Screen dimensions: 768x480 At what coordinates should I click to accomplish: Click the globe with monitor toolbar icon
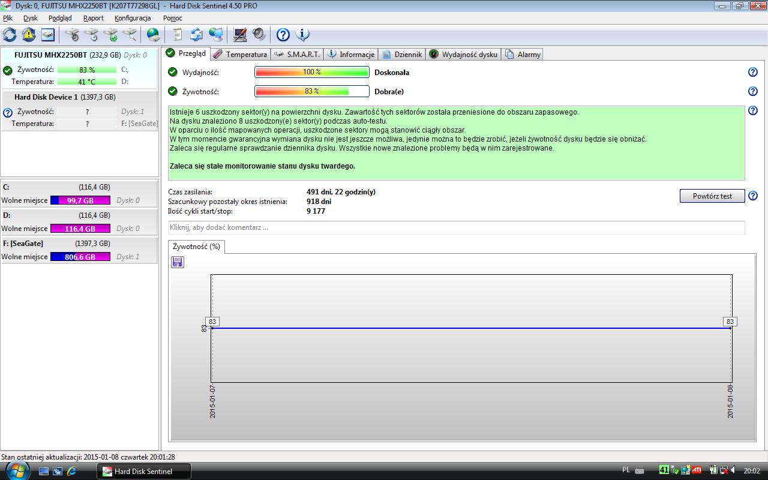coord(215,35)
